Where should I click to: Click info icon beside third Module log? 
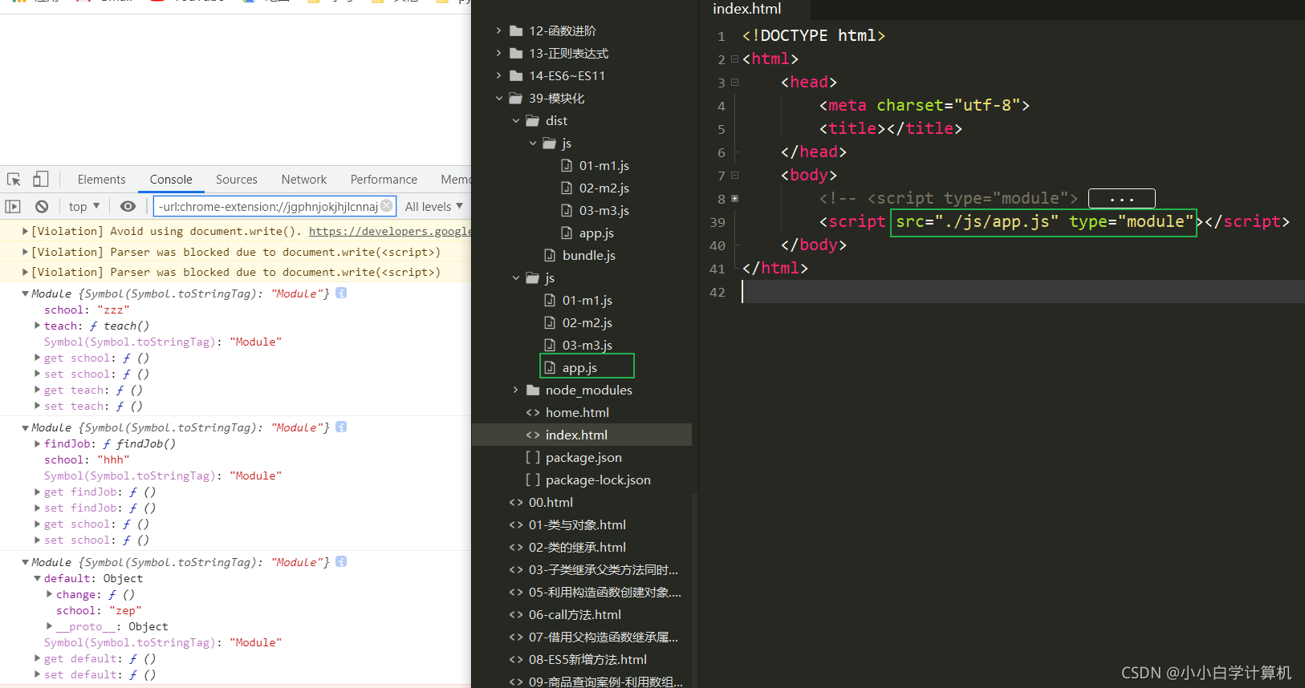[341, 561]
